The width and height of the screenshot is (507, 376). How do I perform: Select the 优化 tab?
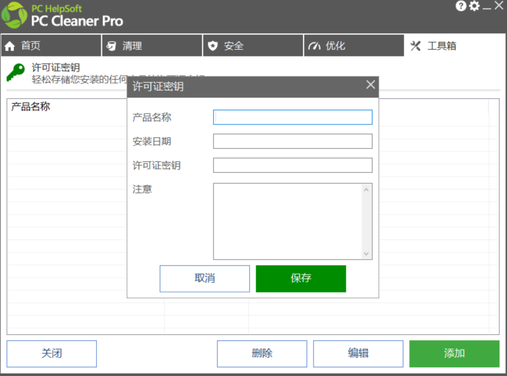[354, 45]
